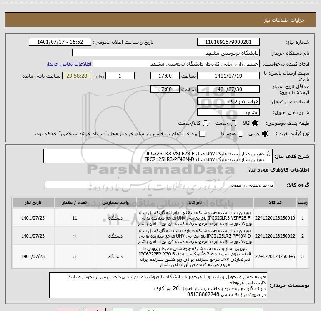Click row number 3 in the table
The image size is (321, 311).
pyautogui.click(x=303, y=256)
